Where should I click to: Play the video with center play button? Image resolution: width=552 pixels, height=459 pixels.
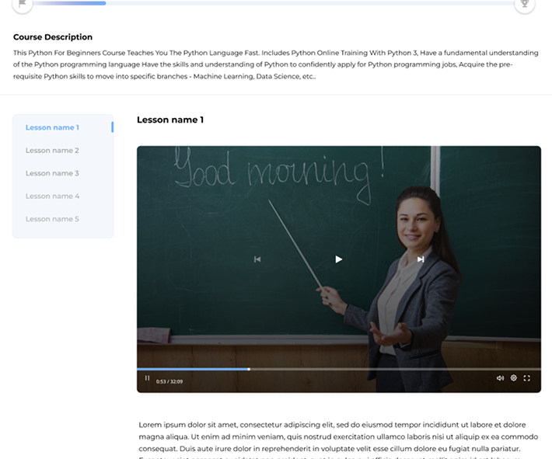(x=339, y=259)
